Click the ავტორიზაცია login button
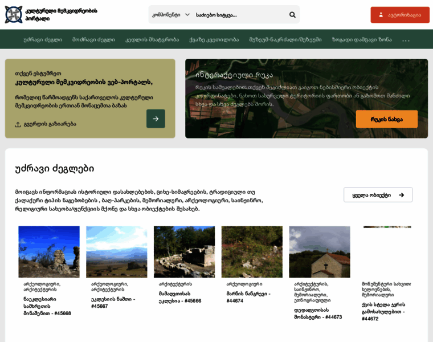The image size is (433, 342). 400,15
